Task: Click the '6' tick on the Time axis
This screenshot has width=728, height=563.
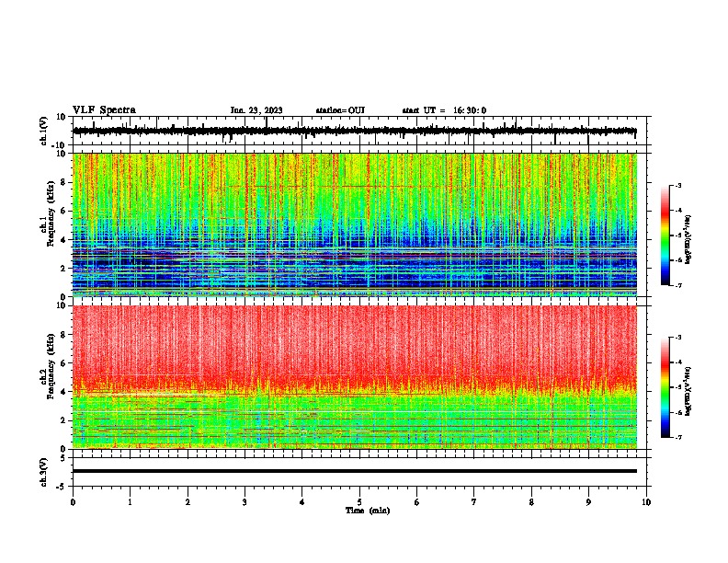Action: (x=417, y=502)
